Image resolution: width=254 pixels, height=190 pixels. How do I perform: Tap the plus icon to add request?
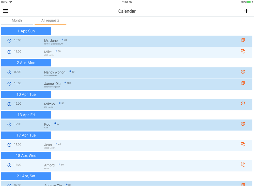(x=246, y=11)
